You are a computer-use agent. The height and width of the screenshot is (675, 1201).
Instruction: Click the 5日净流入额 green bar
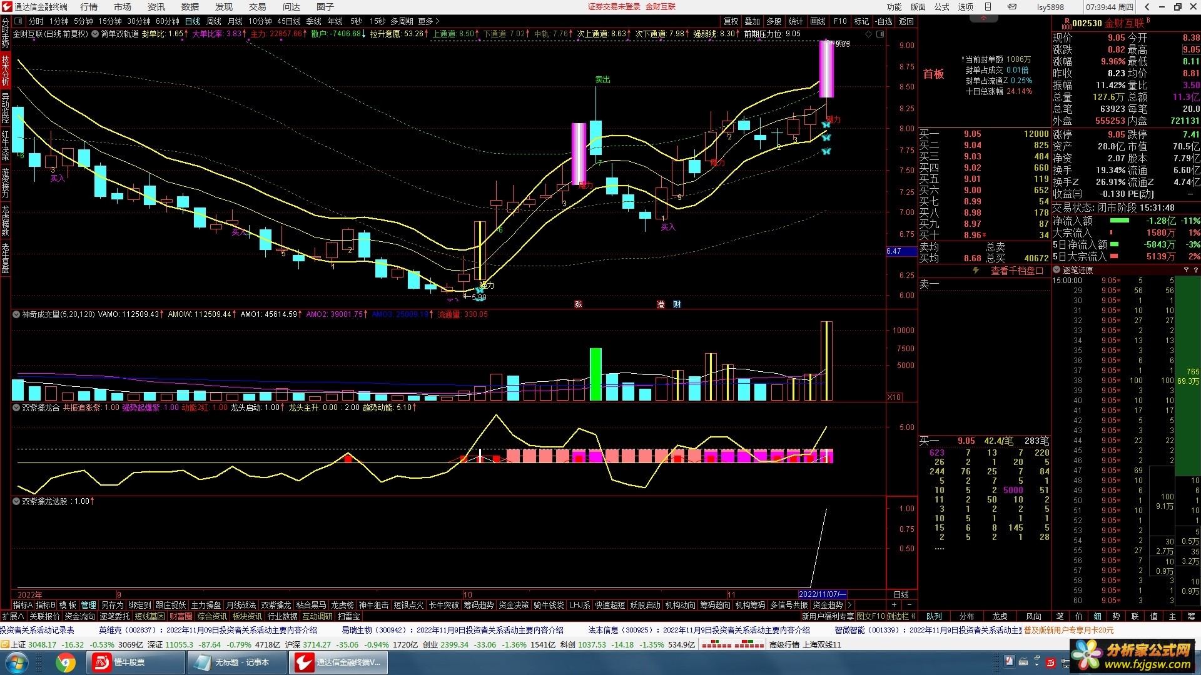tap(1114, 244)
